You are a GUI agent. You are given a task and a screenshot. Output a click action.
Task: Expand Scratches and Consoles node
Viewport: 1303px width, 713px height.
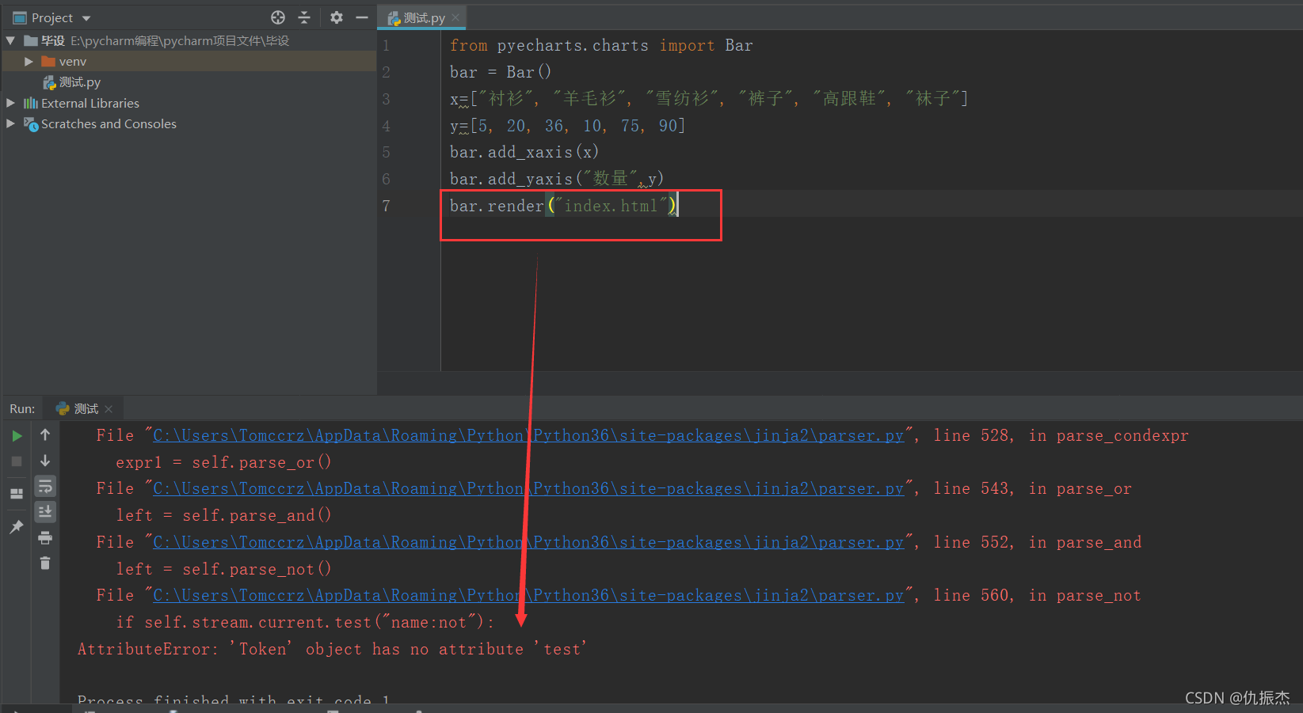[10, 123]
